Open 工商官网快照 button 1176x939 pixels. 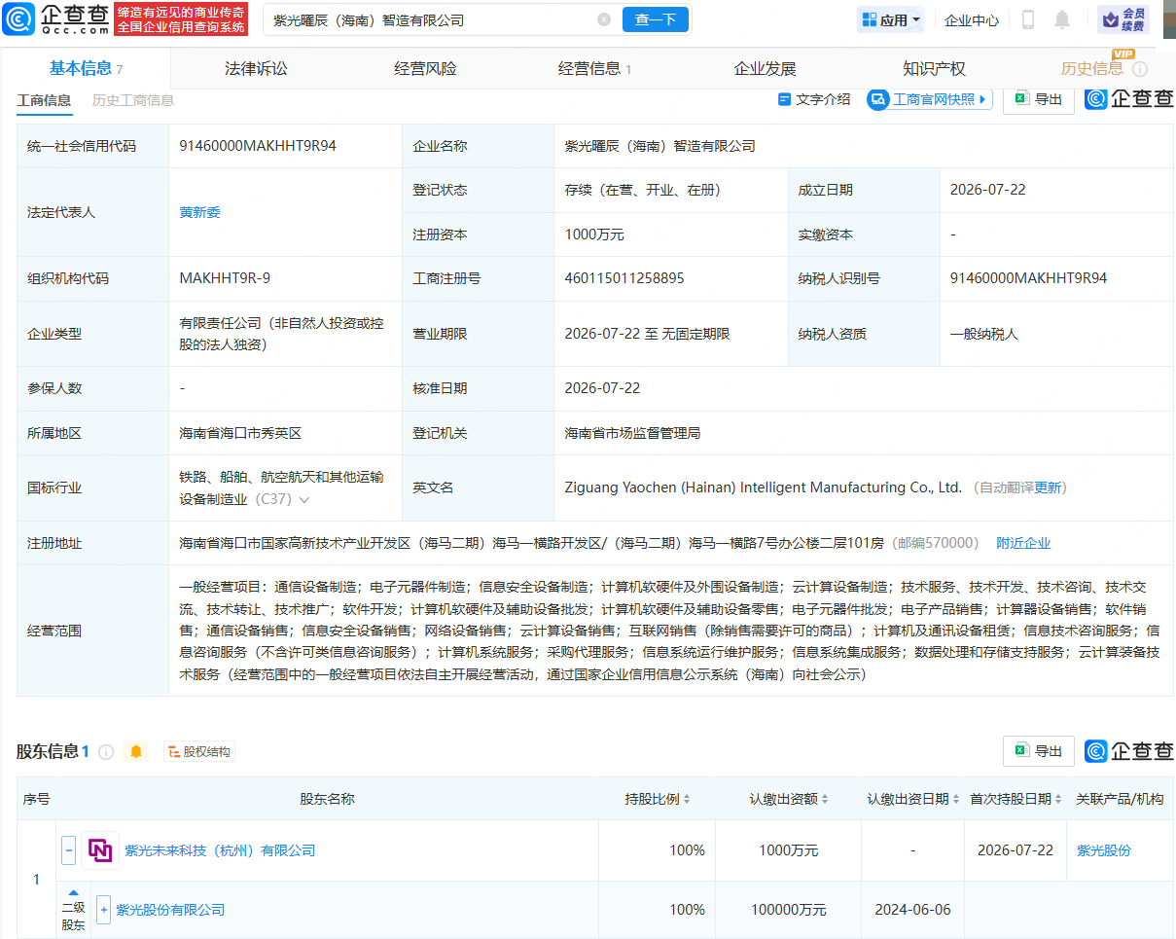pyautogui.click(x=930, y=99)
